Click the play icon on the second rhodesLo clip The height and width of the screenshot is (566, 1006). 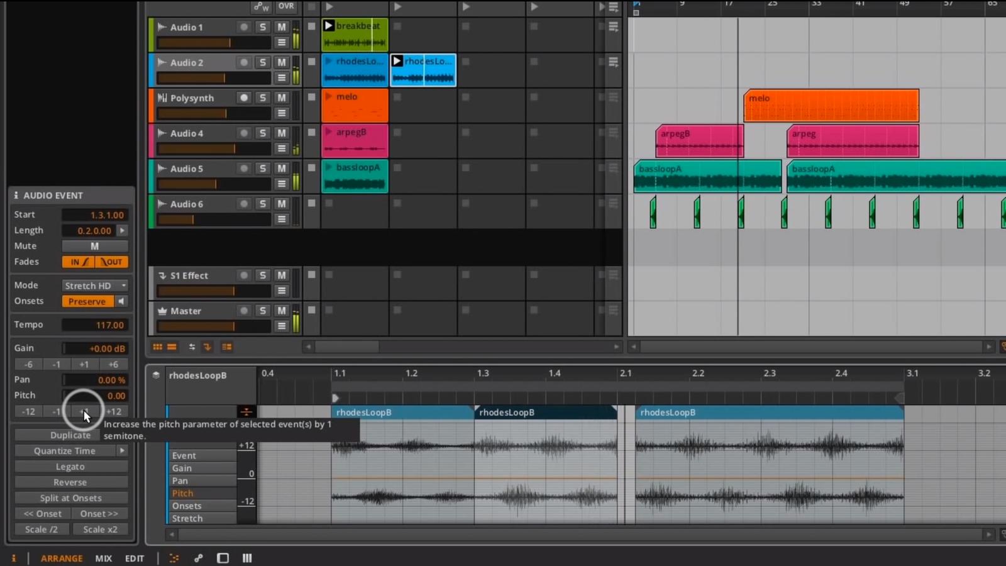(397, 61)
